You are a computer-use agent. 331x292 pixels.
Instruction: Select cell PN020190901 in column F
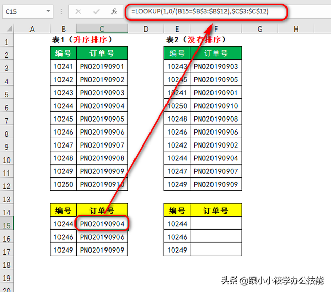[x=216, y=92]
